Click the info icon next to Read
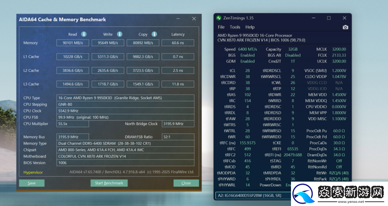The height and width of the screenshot is (206, 388). point(84,34)
